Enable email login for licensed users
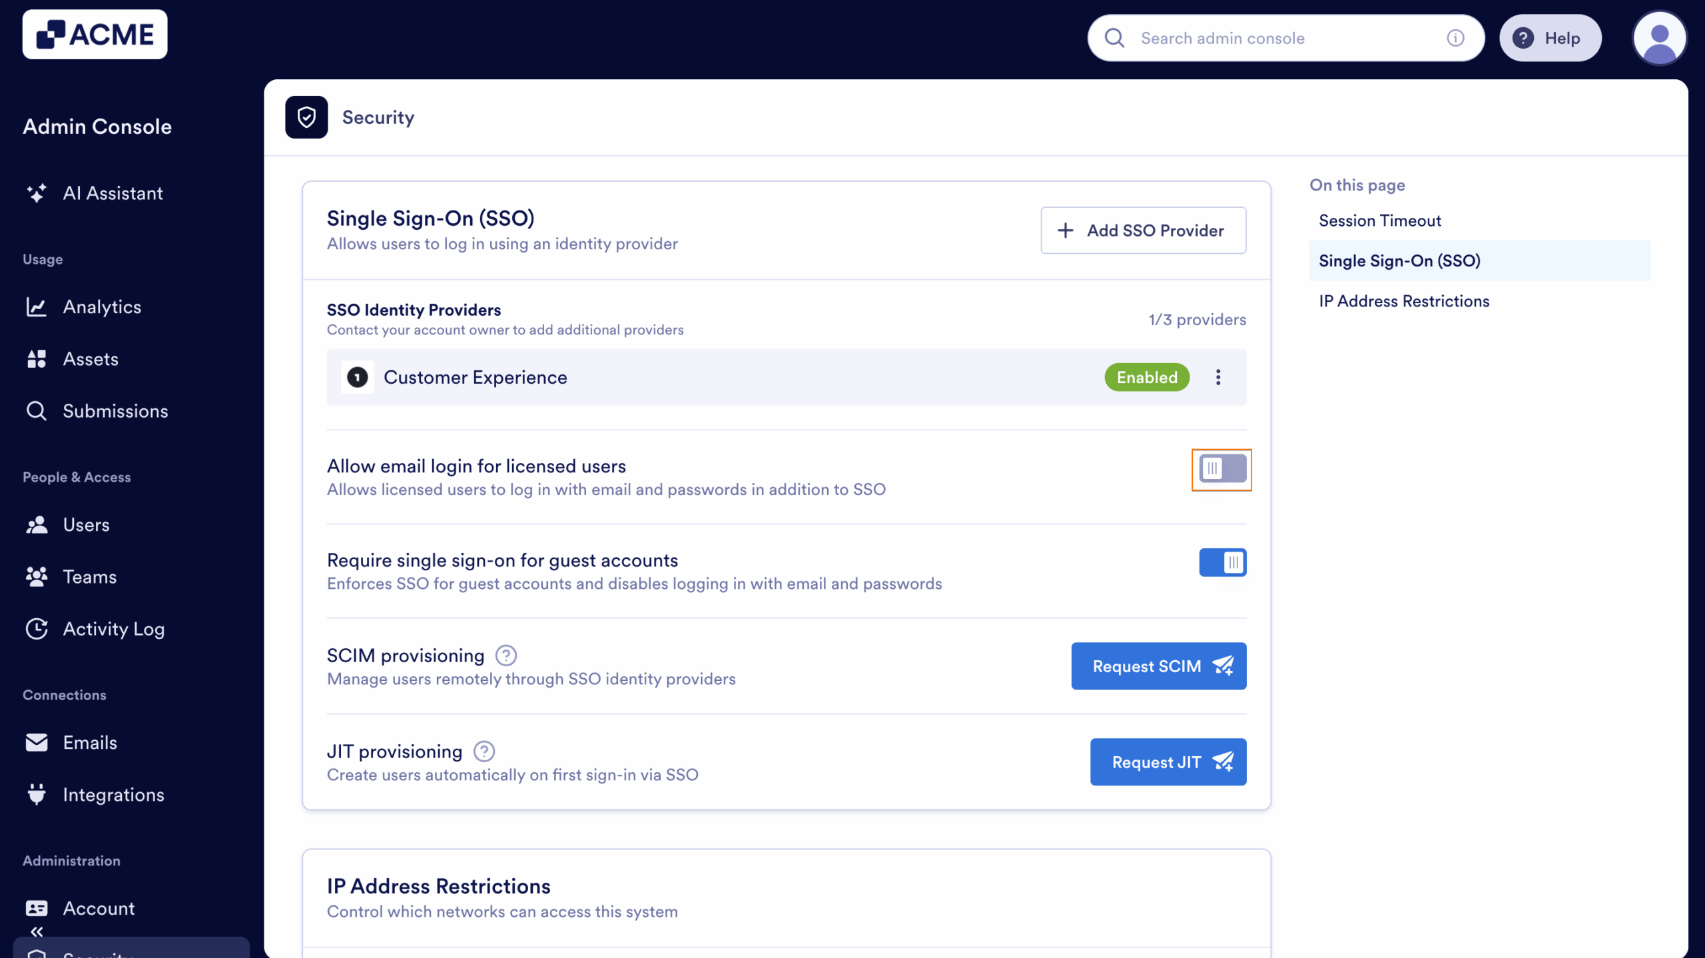 click(x=1221, y=469)
